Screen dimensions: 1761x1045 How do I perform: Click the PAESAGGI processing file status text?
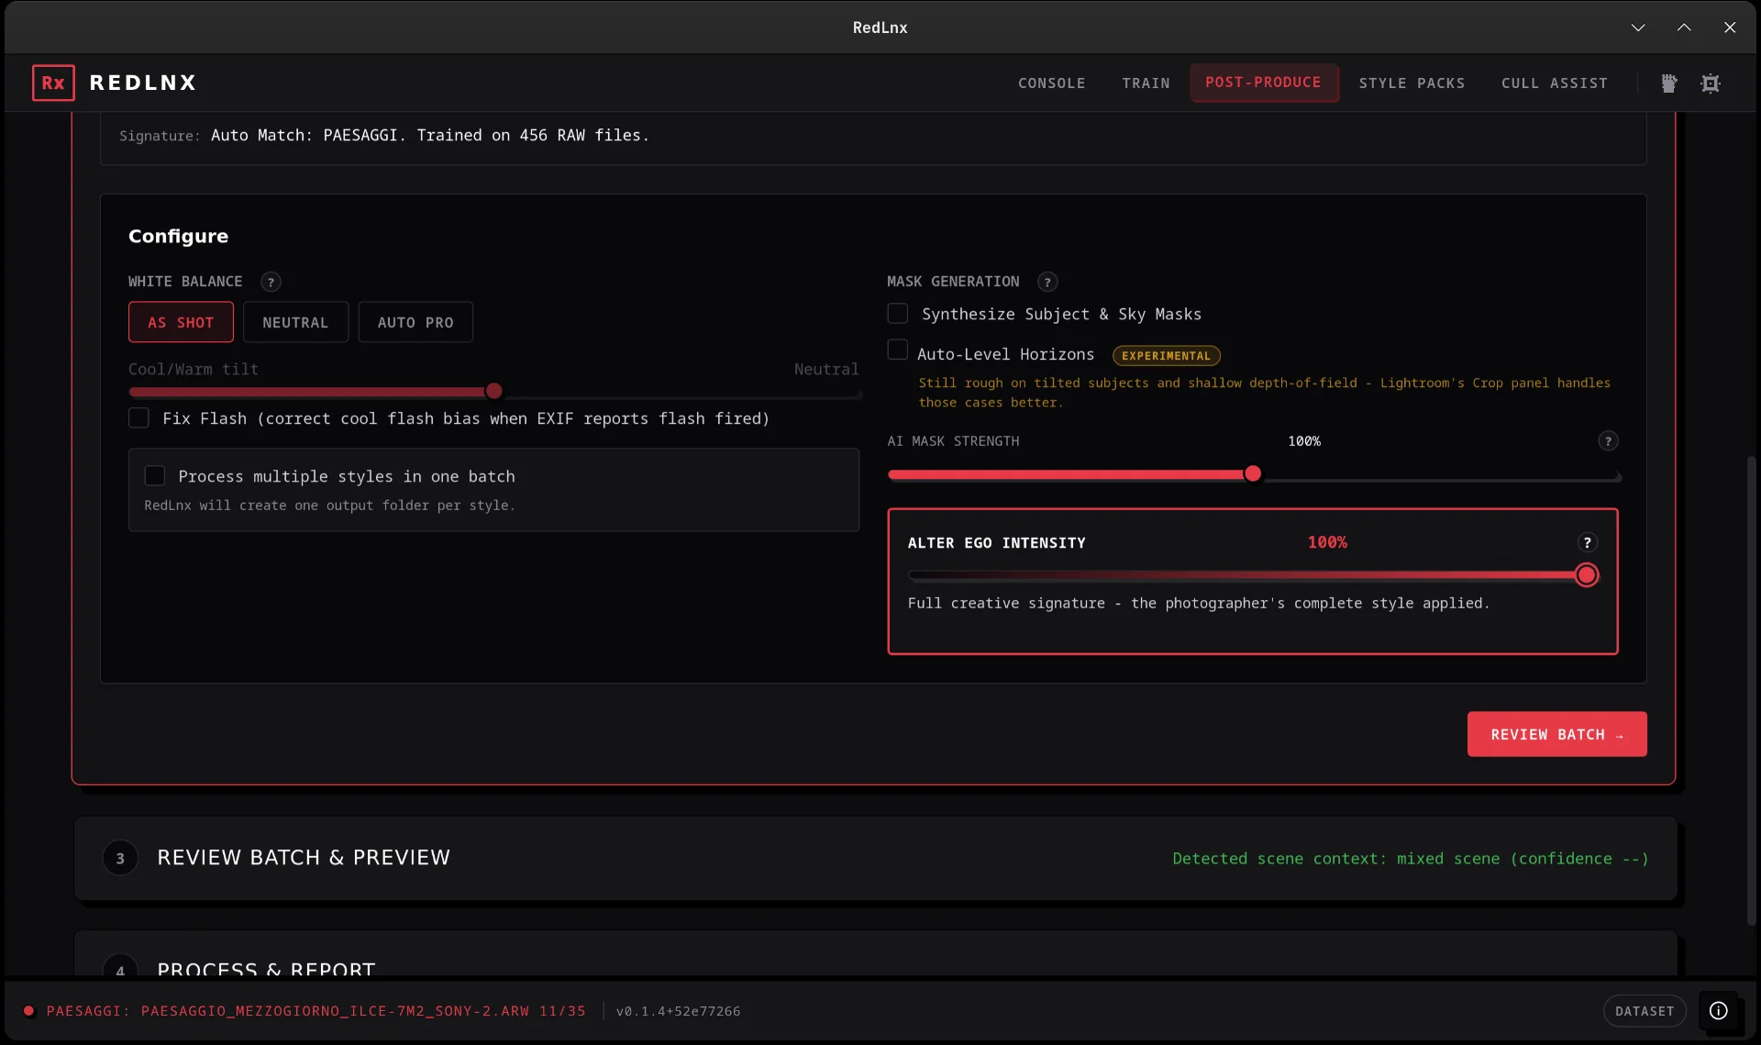point(316,1011)
